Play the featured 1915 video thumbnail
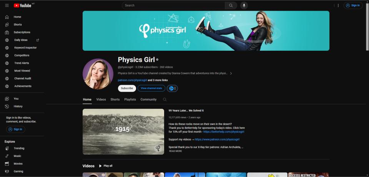This screenshot has height=177, width=369. tap(123, 132)
